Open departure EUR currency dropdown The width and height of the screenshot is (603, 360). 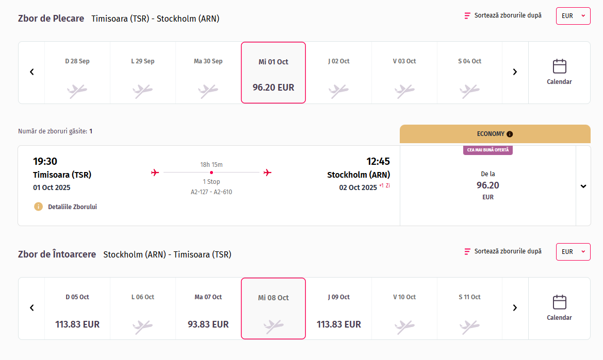point(573,16)
